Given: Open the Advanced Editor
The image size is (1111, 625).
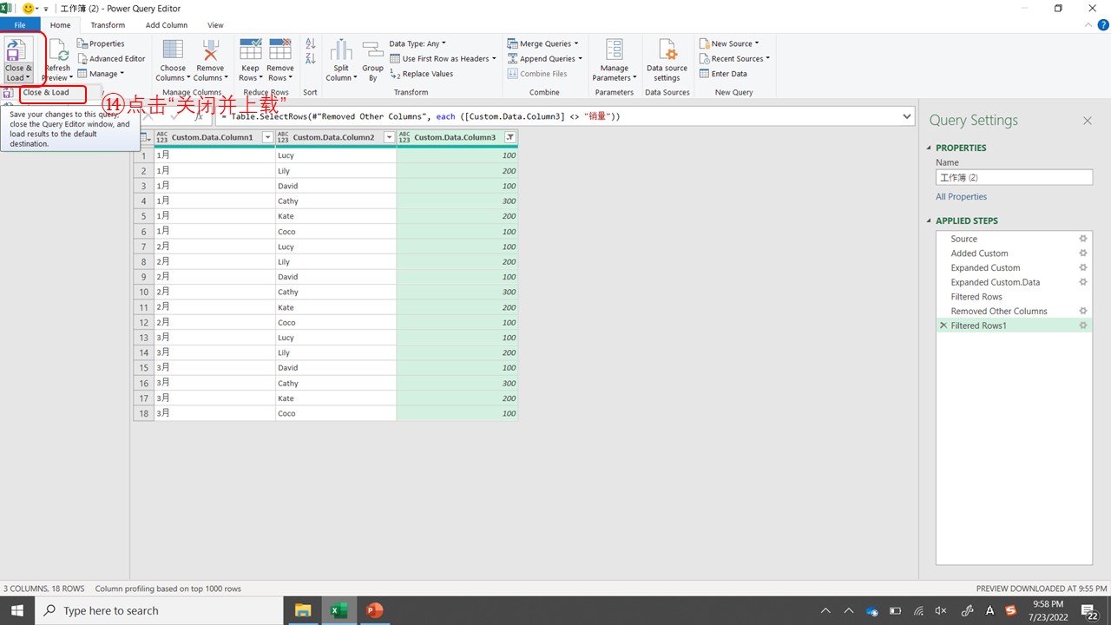Looking at the screenshot, I should click(x=111, y=59).
